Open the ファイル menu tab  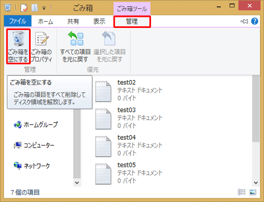pyautogui.click(x=17, y=21)
